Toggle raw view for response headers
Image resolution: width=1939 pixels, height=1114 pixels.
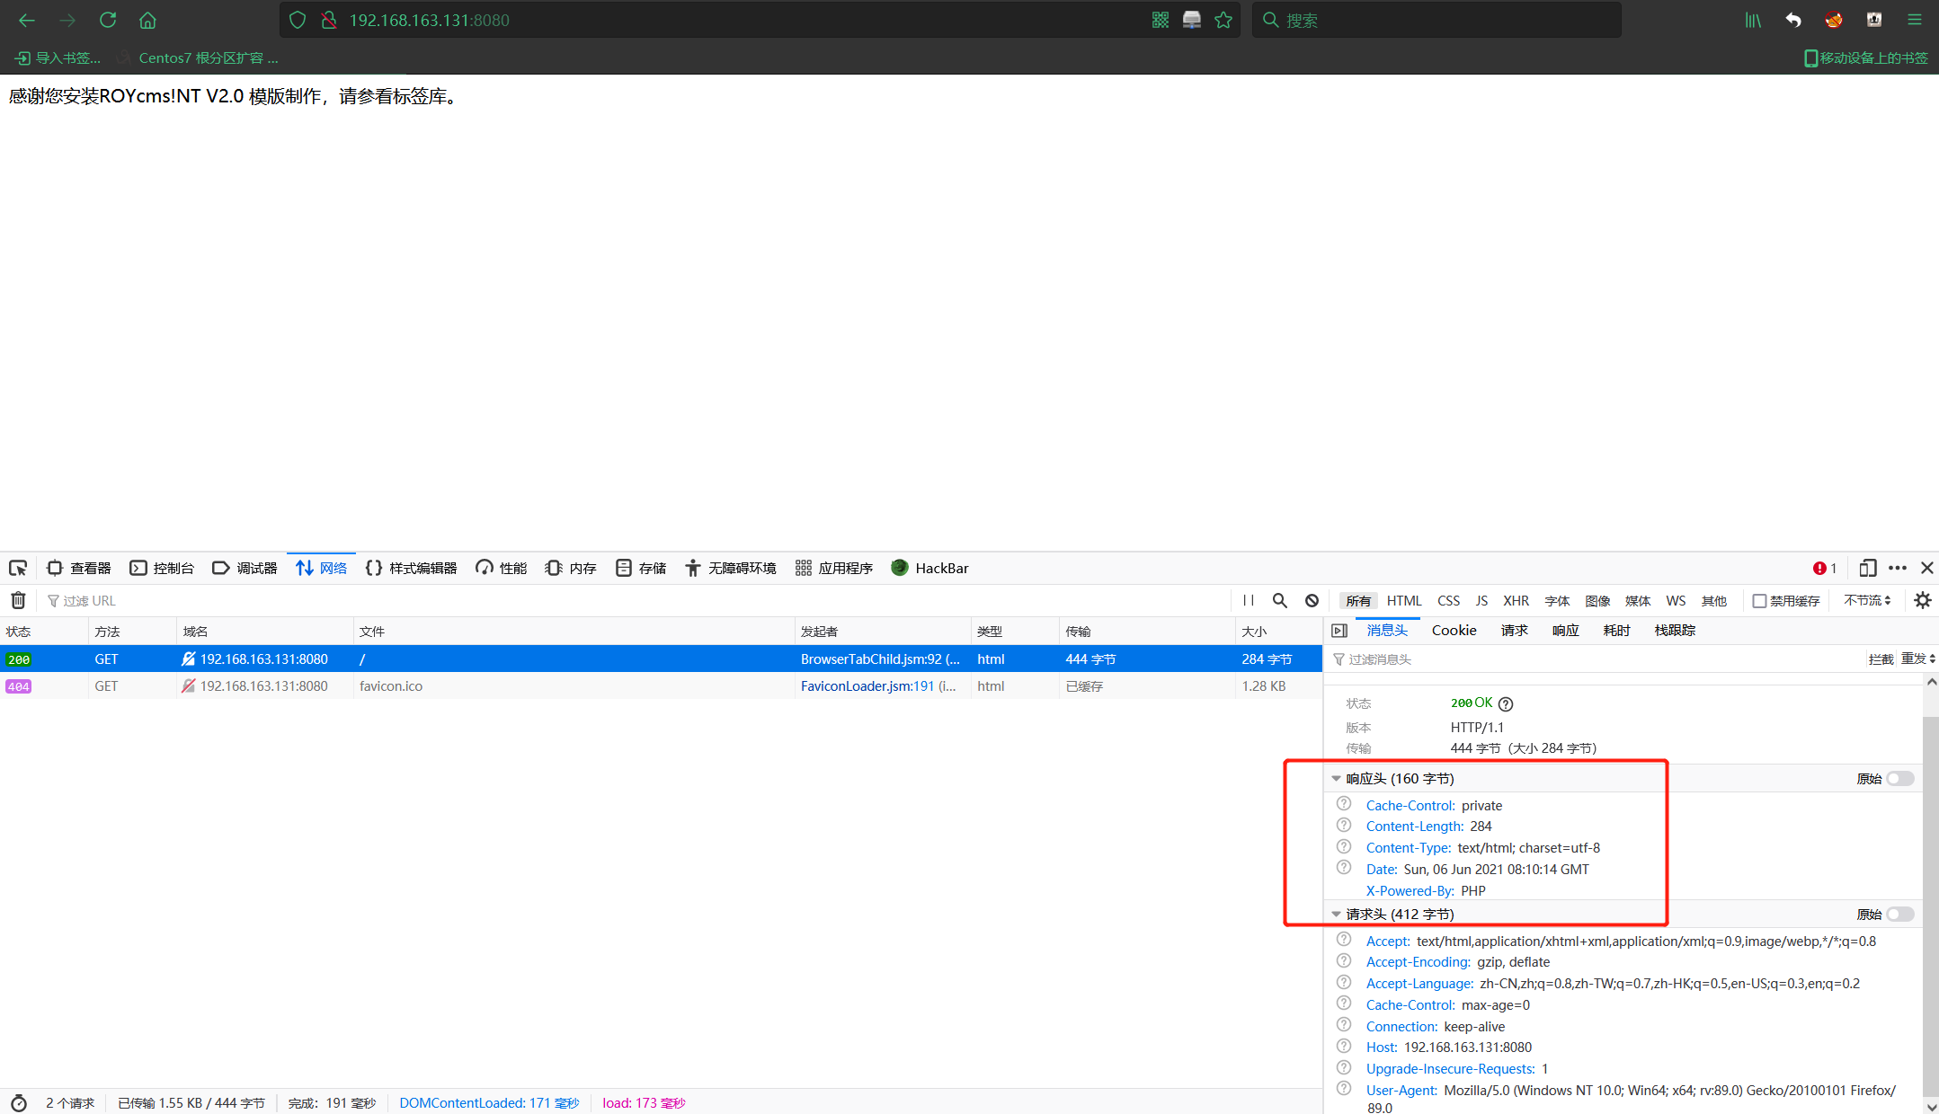click(x=1899, y=778)
